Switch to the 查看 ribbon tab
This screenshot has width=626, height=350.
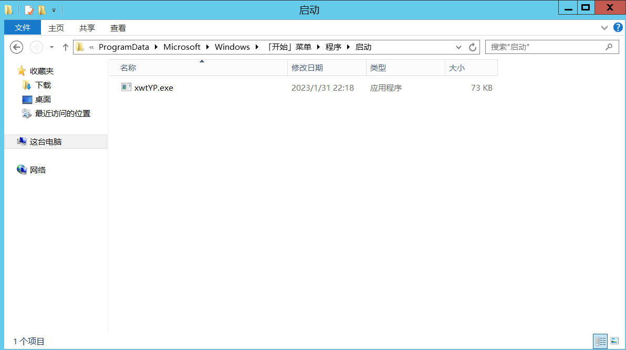tap(118, 28)
